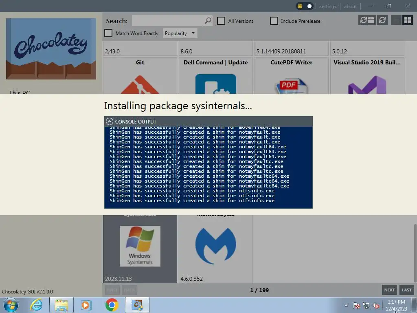Viewport: 417px width, 313px height.
Task: Click the network tray icon
Action: click(x=366, y=305)
